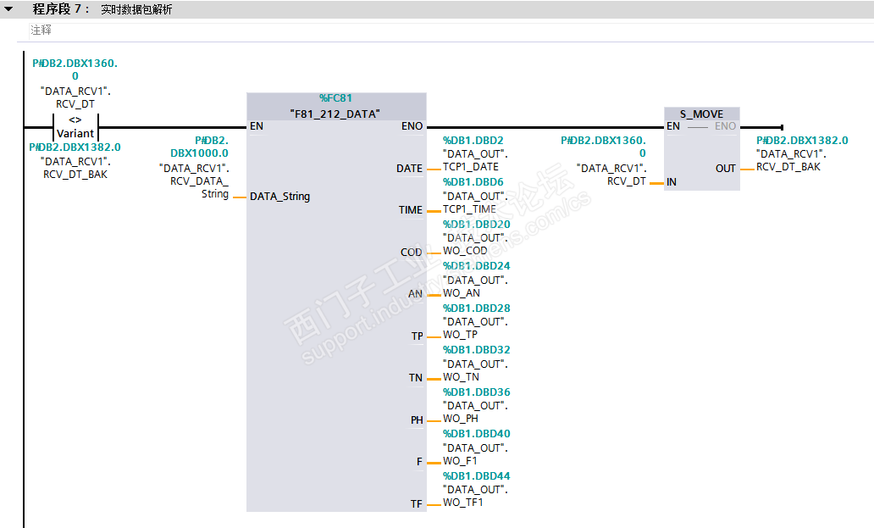Collapse network 程序段 7 with triangle
The height and width of the screenshot is (528, 874).
[8, 9]
